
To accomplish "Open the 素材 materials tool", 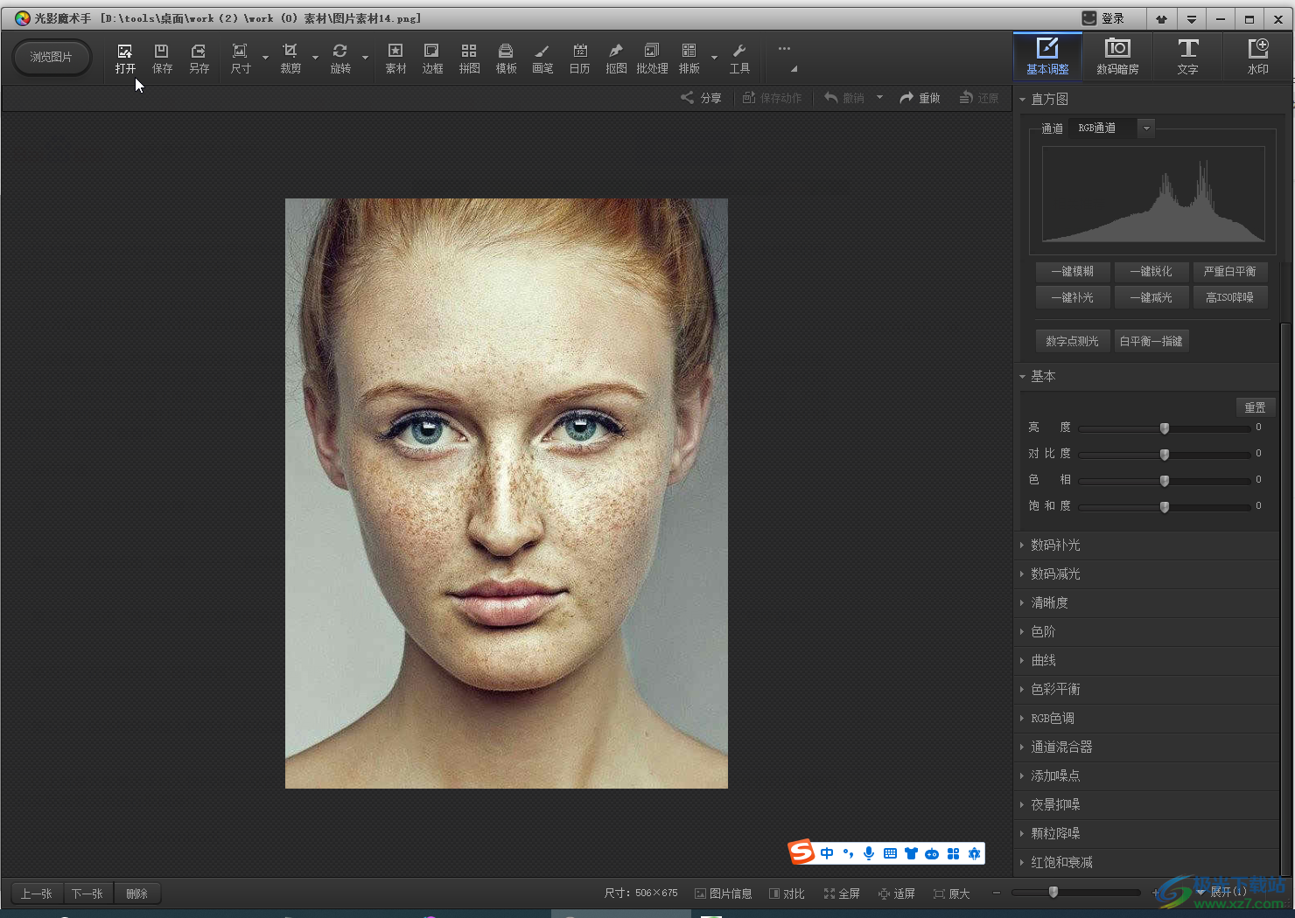I will tap(395, 59).
